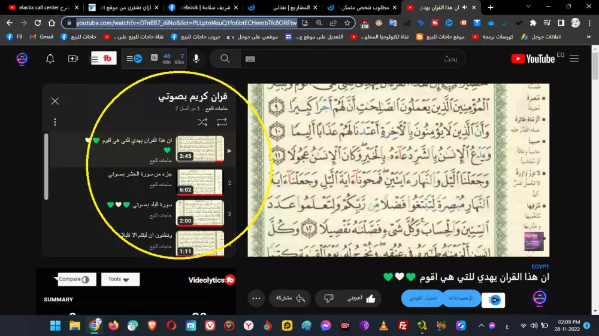Click the search magnifier icon
This screenshot has width=599, height=336.
pyautogui.click(x=225, y=59)
